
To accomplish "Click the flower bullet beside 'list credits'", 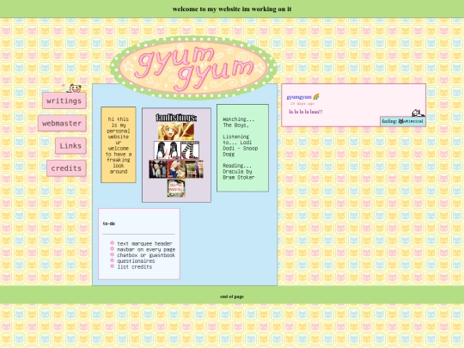I will pyautogui.click(x=113, y=266).
